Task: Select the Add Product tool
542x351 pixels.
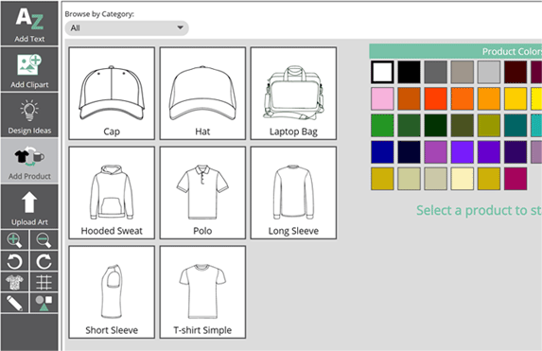Action: coord(29,161)
